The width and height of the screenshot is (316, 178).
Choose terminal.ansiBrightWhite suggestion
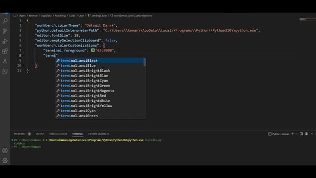tap(100, 101)
